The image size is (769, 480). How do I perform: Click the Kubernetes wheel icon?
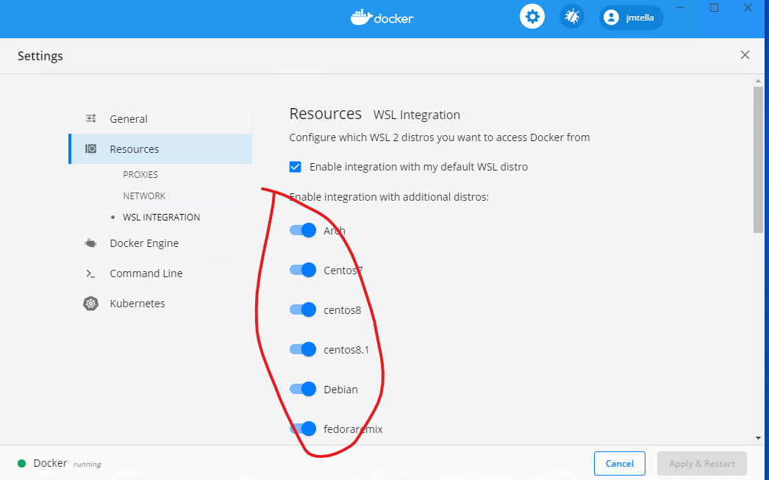point(90,304)
